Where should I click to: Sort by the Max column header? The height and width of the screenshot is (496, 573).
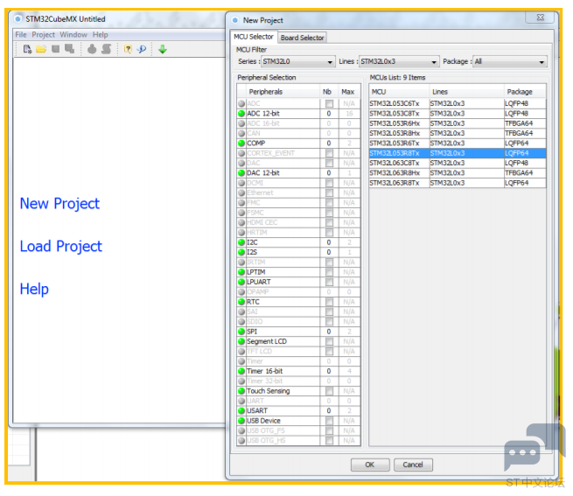tap(348, 92)
